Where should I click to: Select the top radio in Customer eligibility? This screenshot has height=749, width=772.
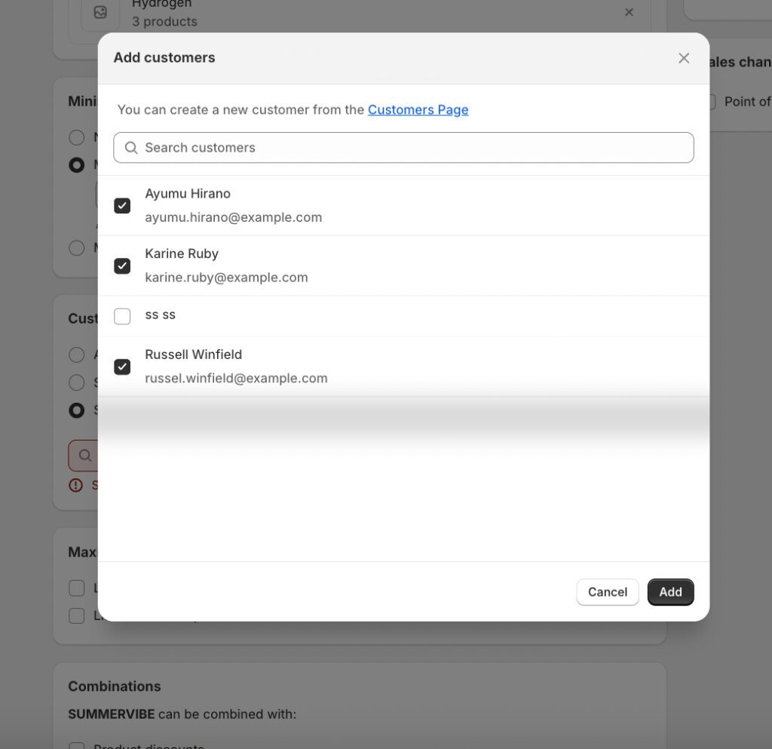76,355
